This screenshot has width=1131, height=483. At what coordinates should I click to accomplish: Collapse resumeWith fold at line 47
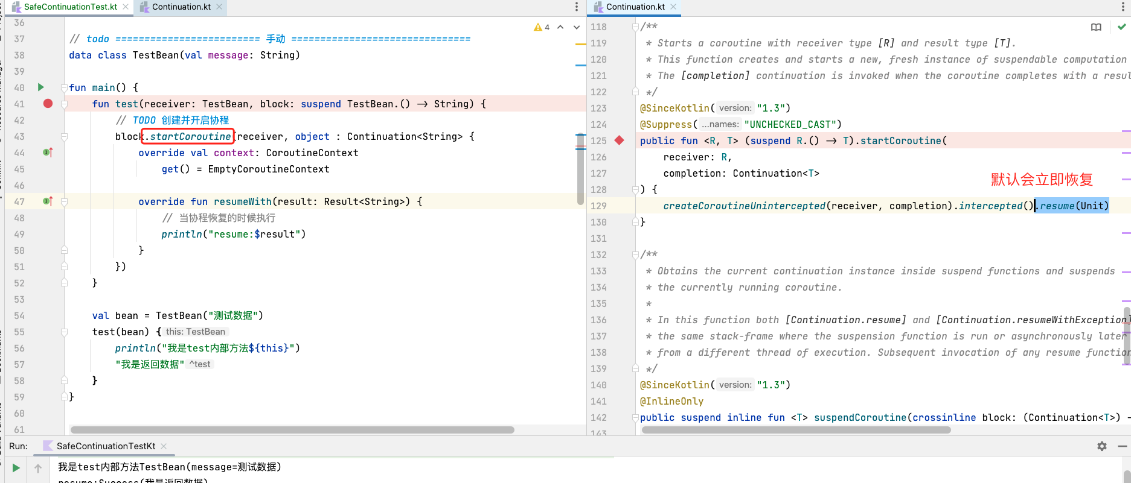click(64, 202)
